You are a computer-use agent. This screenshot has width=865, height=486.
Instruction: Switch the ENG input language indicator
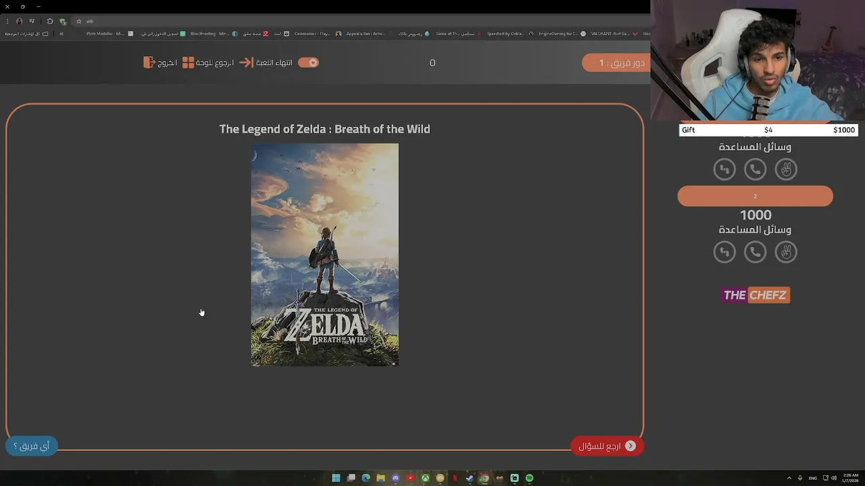813,478
